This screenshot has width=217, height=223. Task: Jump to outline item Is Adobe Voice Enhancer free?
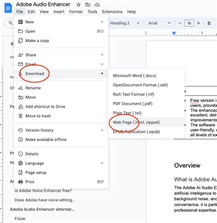point(43,191)
